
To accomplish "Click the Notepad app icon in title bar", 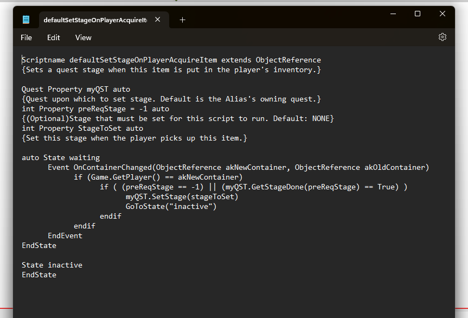I will (x=26, y=20).
